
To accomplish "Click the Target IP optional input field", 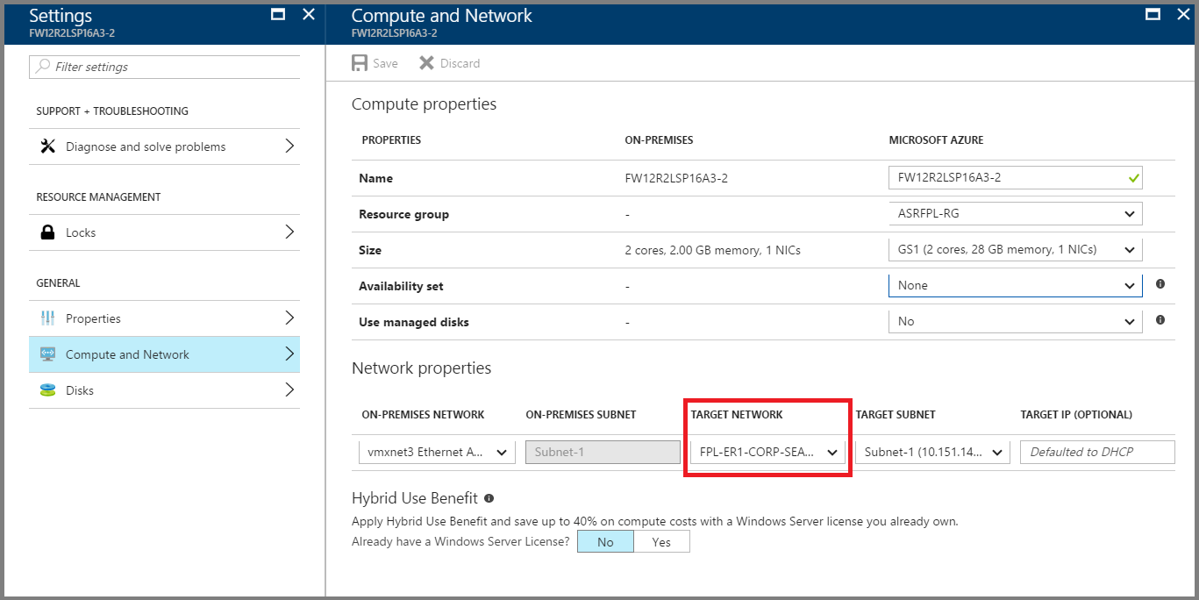I will [1096, 452].
